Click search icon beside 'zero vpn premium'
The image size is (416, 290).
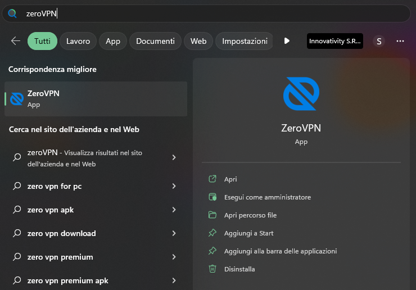click(17, 257)
